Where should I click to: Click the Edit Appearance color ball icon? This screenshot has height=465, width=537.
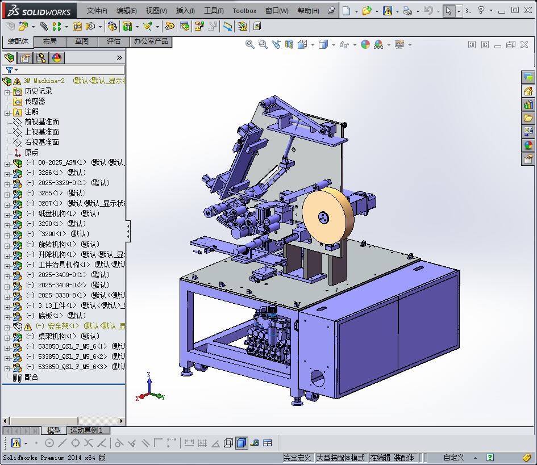pyautogui.click(x=365, y=44)
